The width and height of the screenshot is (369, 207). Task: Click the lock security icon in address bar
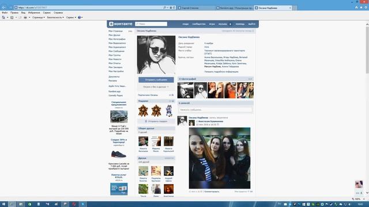171,7
